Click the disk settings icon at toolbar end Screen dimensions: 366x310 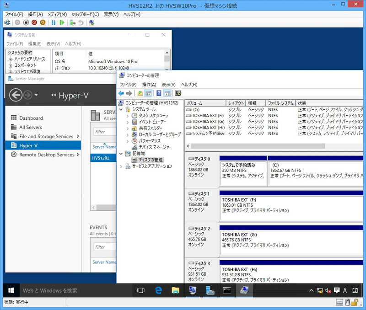pyautogui.click(x=178, y=93)
